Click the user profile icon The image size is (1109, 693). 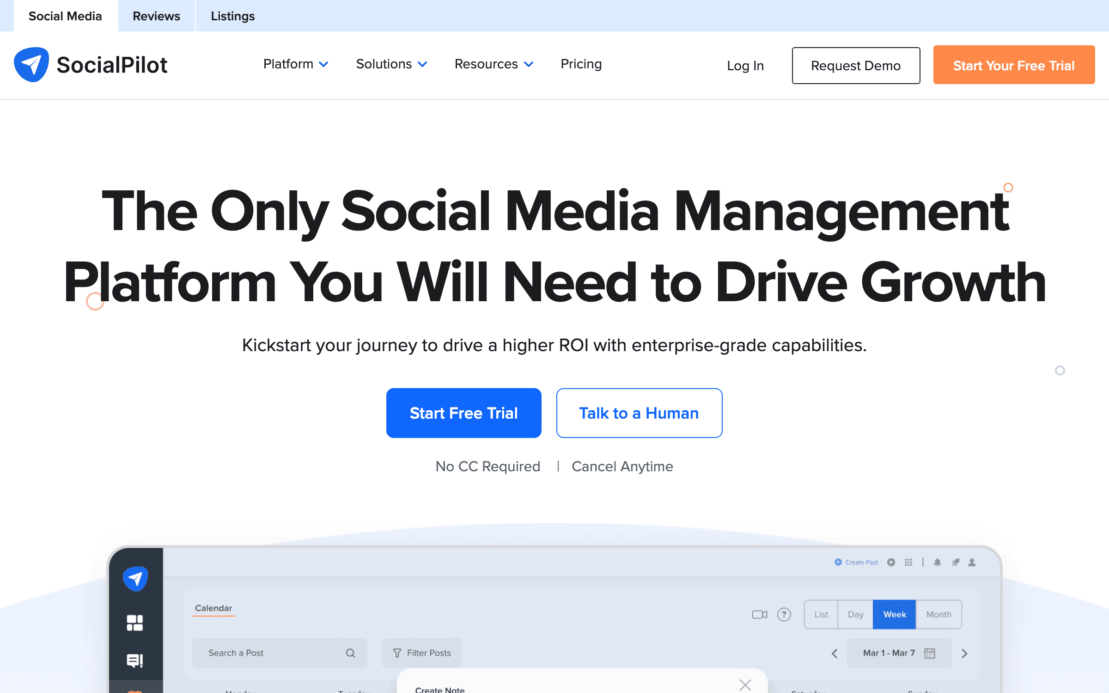[x=972, y=562]
